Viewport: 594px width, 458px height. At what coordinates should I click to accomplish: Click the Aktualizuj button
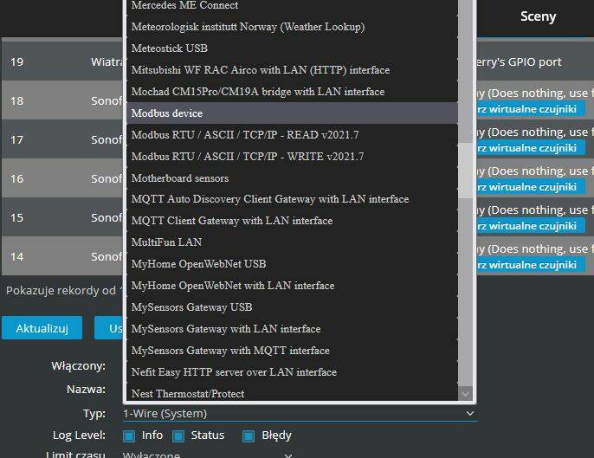coord(42,328)
